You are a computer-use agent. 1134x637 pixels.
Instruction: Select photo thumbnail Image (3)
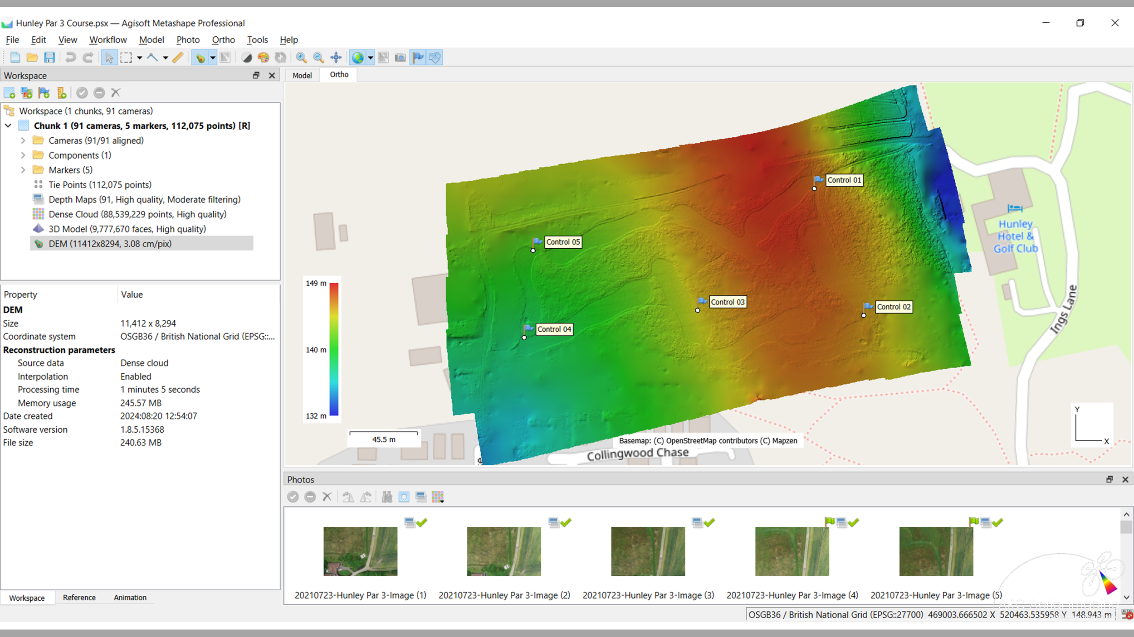tap(648, 551)
